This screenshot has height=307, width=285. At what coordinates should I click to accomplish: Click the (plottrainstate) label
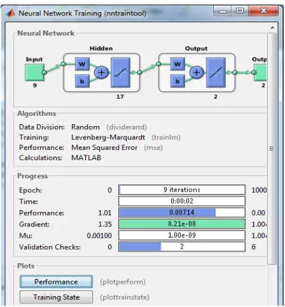[125, 297]
